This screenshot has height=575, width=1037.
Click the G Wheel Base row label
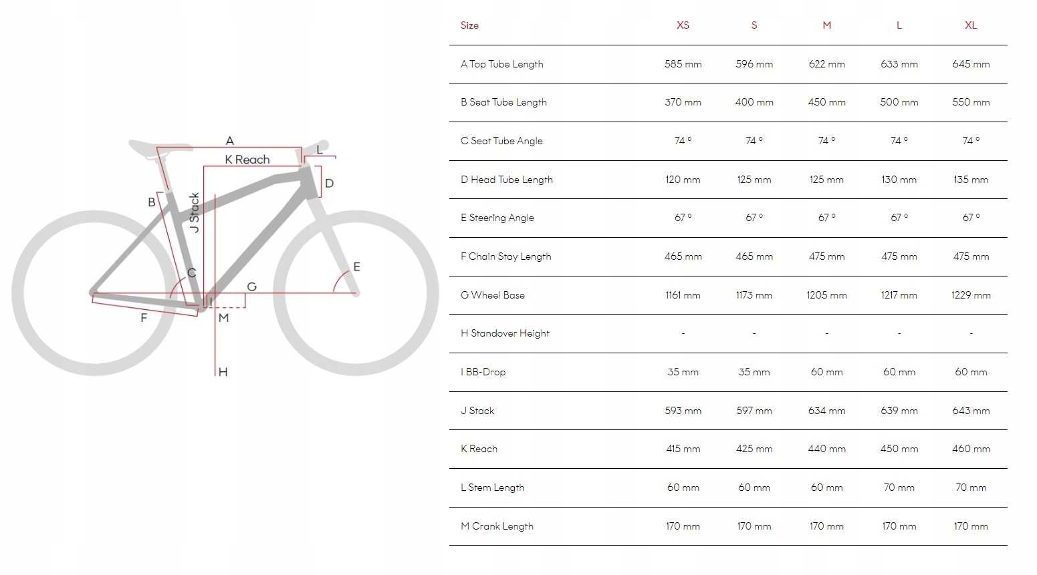coord(493,295)
